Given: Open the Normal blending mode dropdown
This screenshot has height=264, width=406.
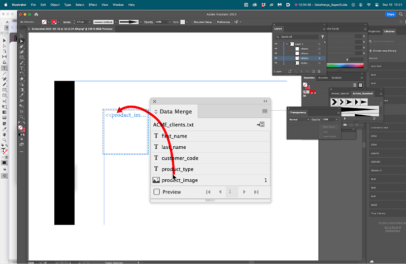Looking at the screenshot, I should [299, 119].
